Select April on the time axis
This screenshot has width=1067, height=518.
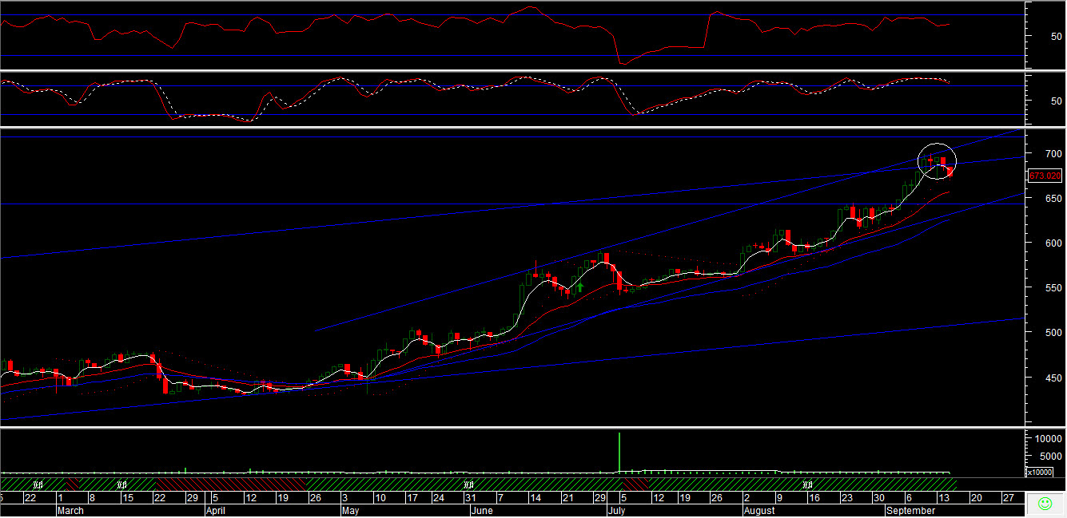pyautogui.click(x=214, y=510)
